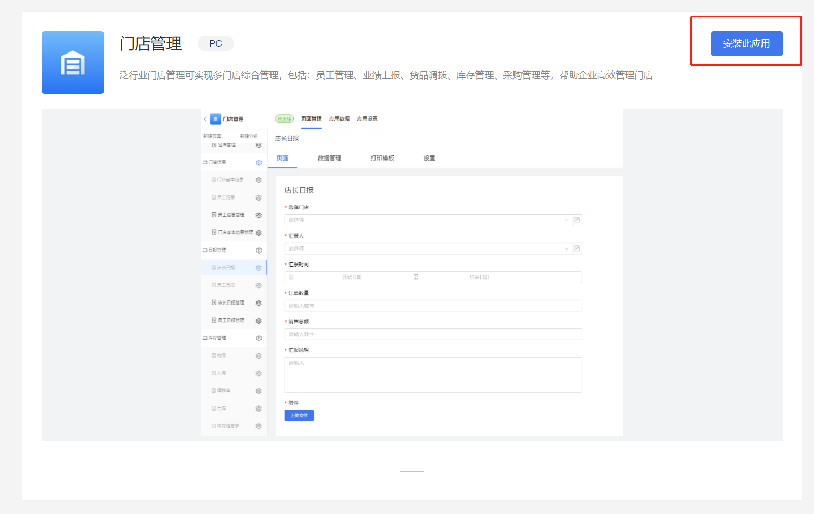Select the 页面 sub-tab

(x=282, y=158)
